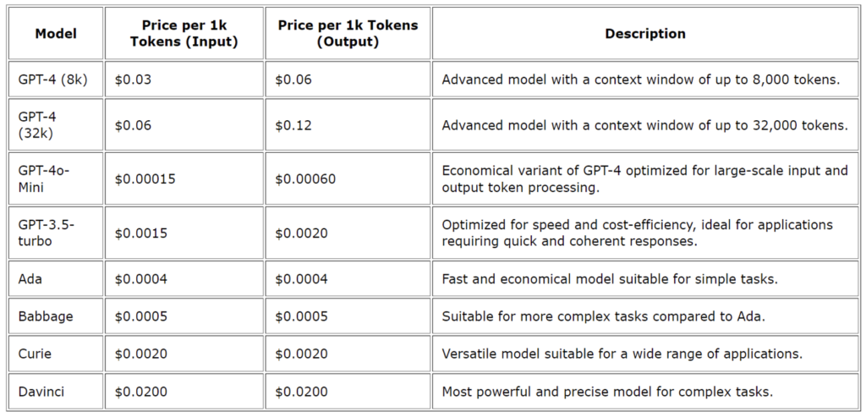866x417 pixels.
Task: Click the $0.03 input price cell
Action: coord(184,79)
